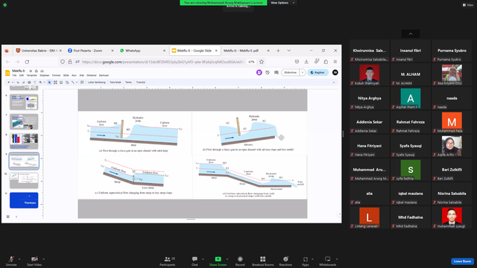Open the Chat panel
Viewport: 477px width, 268px height.
(195, 261)
